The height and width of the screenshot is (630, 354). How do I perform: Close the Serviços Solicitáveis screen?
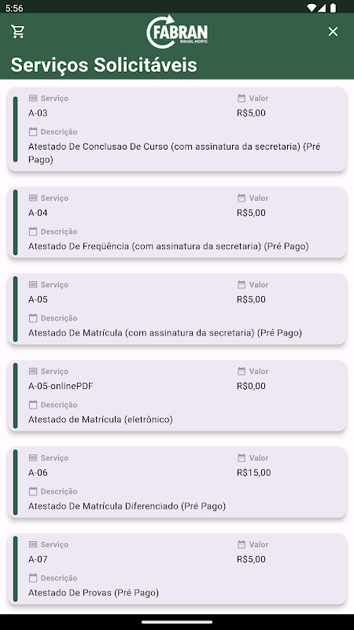pos(333,31)
